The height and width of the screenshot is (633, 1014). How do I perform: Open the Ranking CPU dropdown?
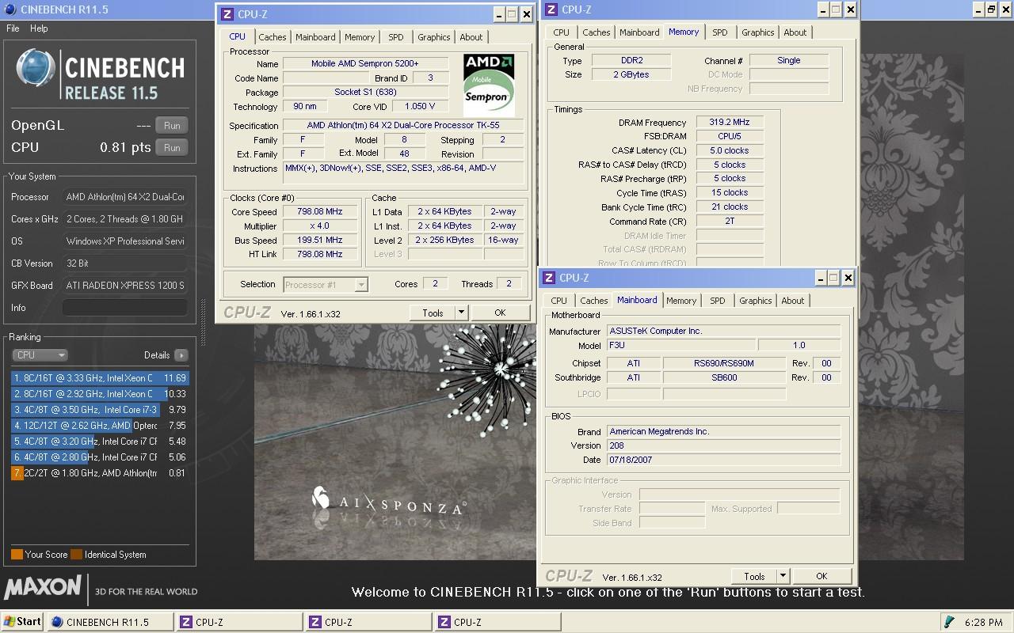click(x=40, y=355)
